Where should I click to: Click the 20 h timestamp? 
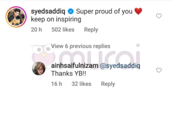click(36, 30)
